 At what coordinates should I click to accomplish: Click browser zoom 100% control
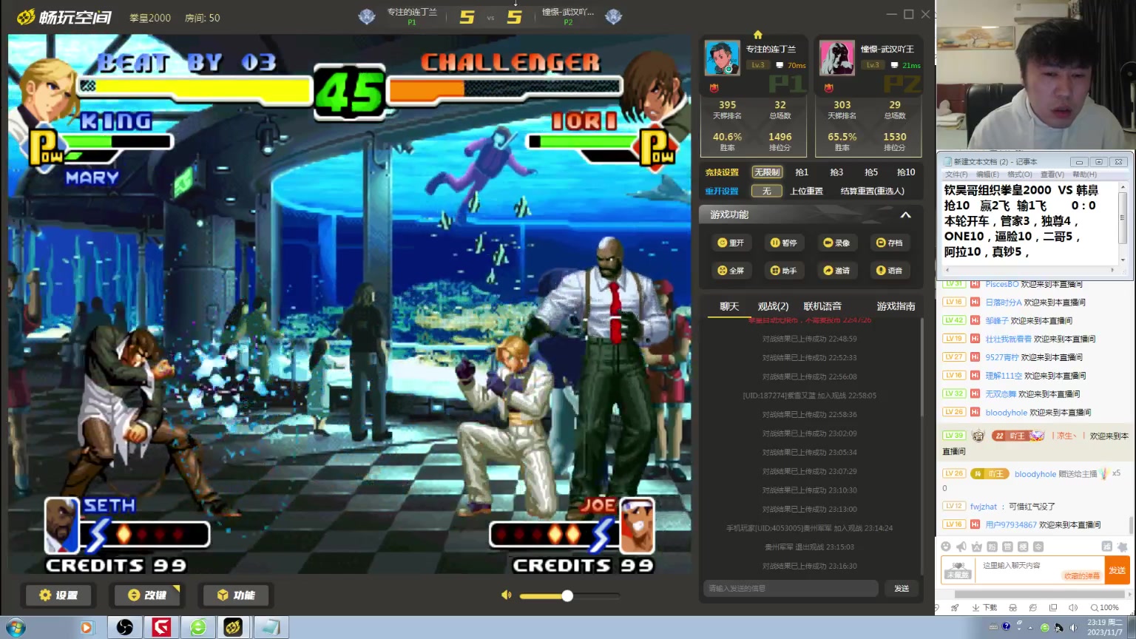1105,608
